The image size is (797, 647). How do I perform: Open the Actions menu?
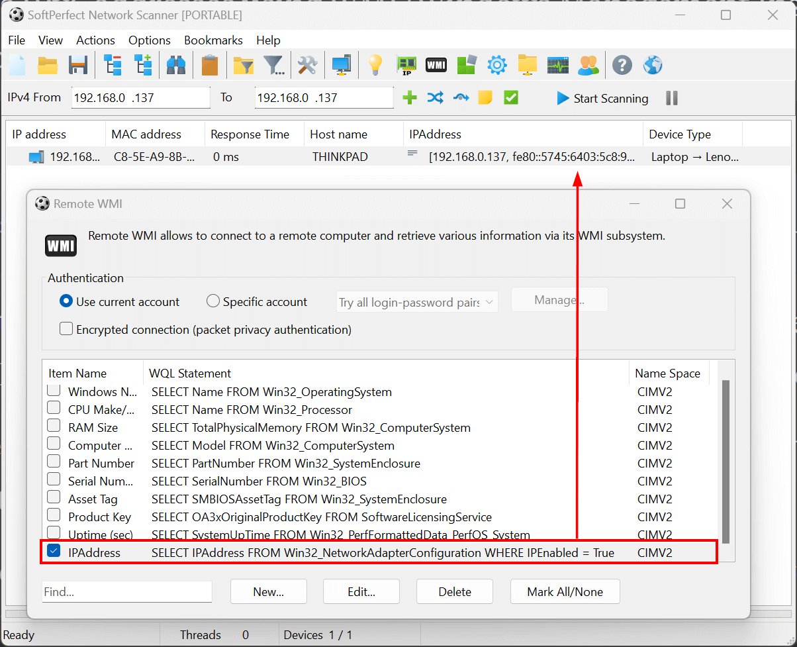pyautogui.click(x=95, y=40)
